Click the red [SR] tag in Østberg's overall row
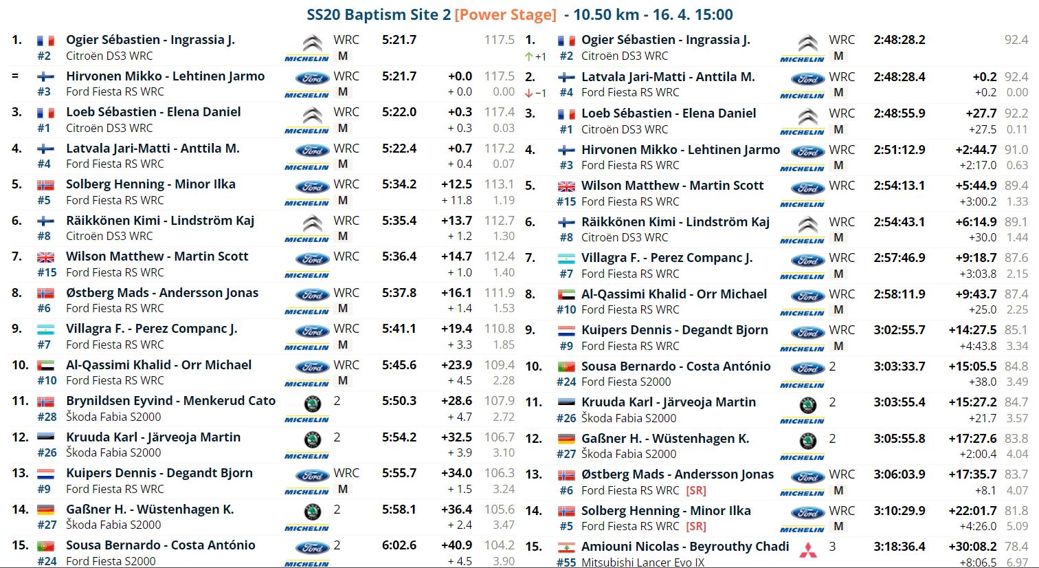The image size is (1039, 568). (x=695, y=490)
